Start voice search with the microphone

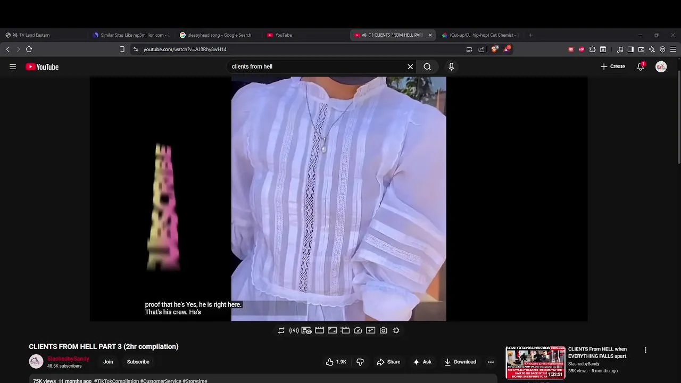pyautogui.click(x=451, y=66)
